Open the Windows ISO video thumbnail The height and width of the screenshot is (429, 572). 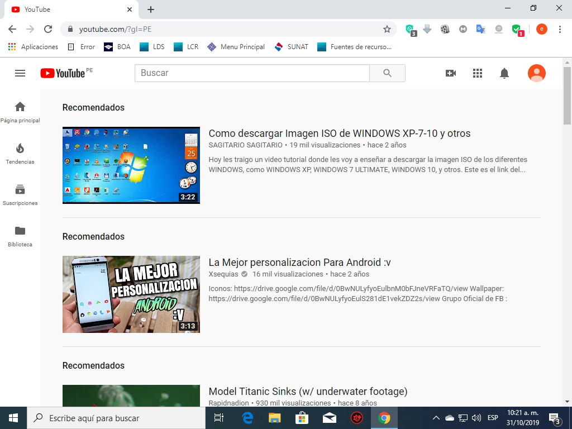(131, 165)
